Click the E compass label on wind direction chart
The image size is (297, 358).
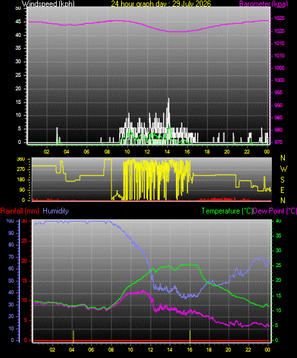[282, 190]
